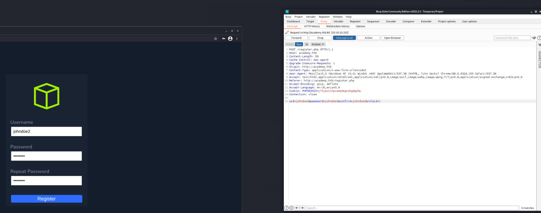Viewport: 541px width, 213px height.
Task: Expand the Inspector side panel
Action: (539, 59)
